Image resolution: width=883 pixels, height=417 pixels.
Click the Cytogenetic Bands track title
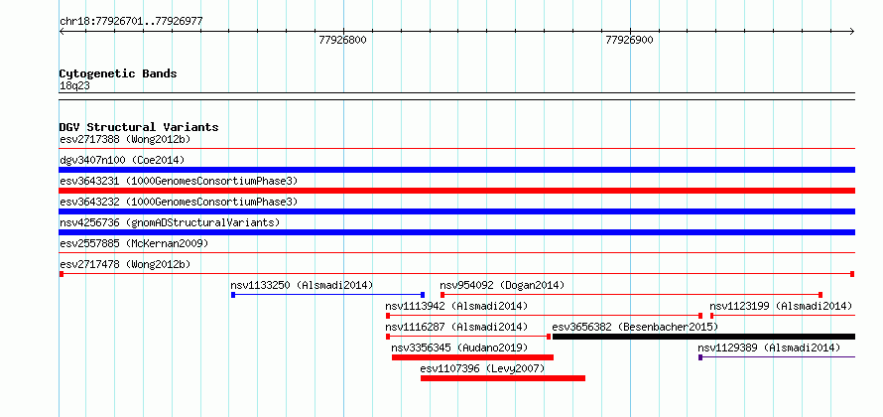[x=118, y=73]
